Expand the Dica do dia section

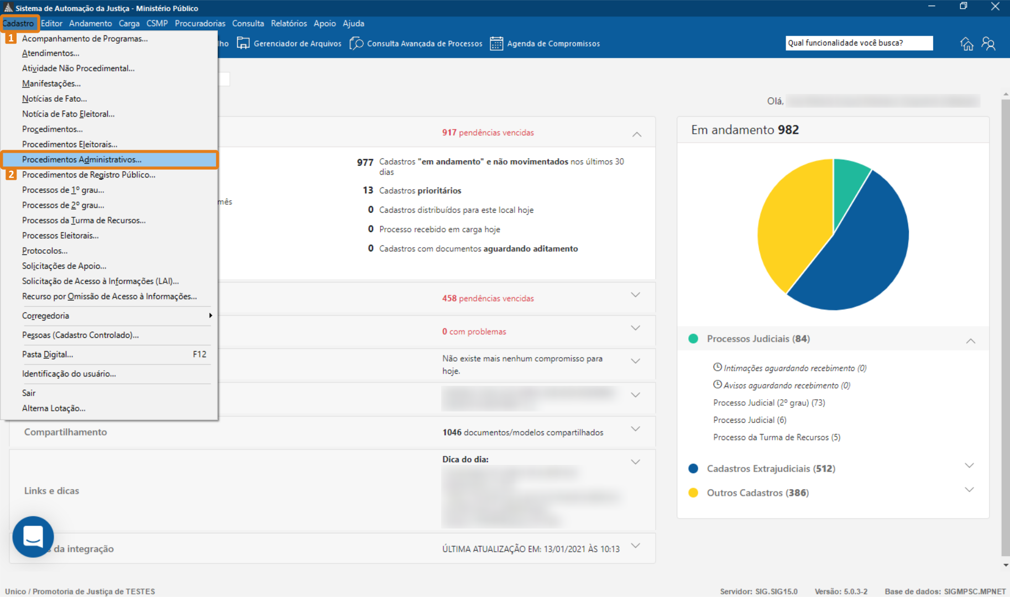pos(636,462)
